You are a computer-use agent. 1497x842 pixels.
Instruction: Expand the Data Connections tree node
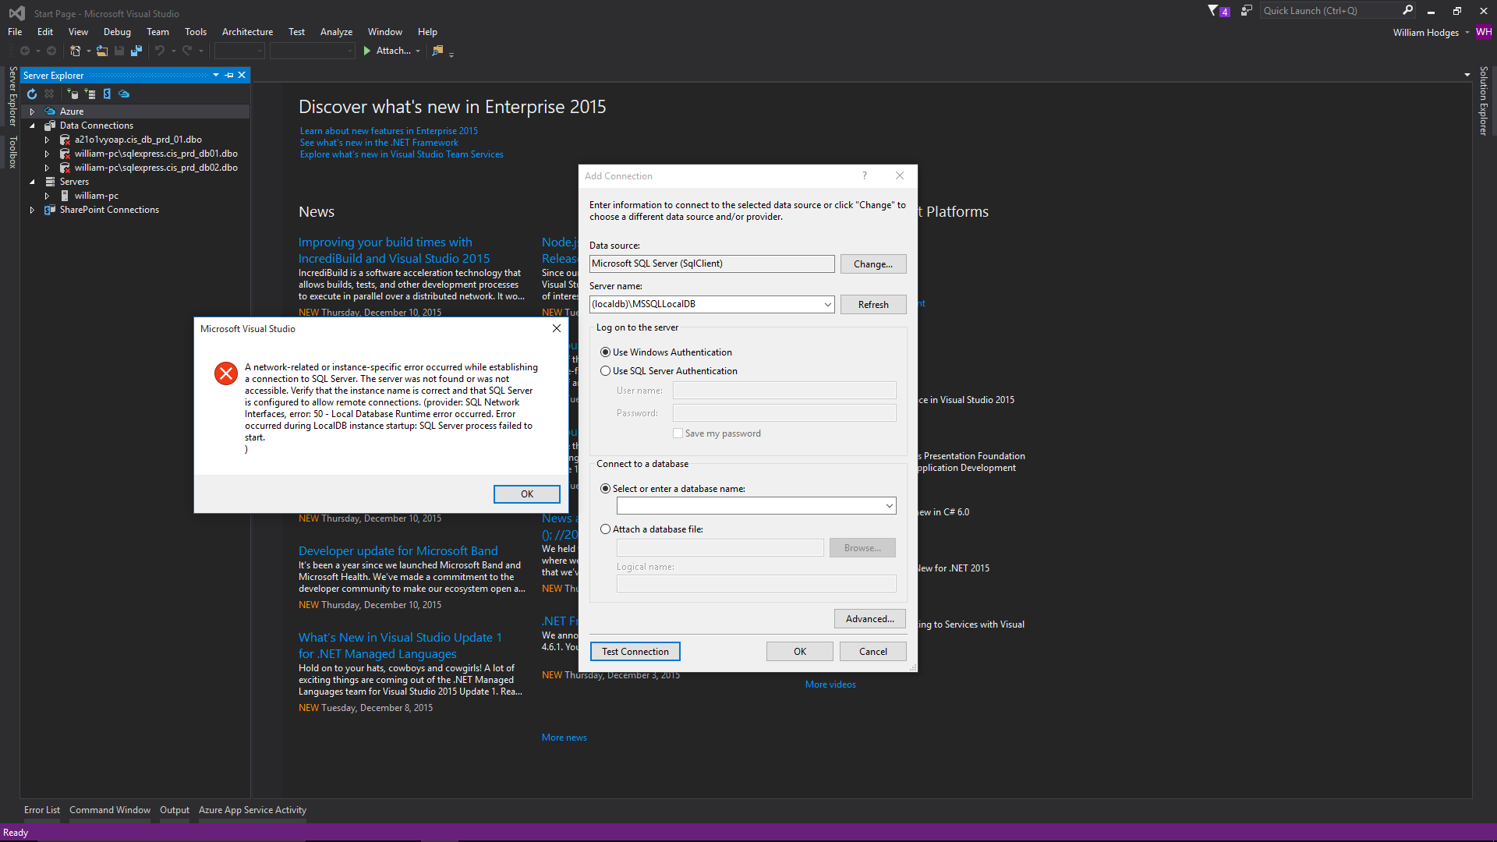[33, 126]
